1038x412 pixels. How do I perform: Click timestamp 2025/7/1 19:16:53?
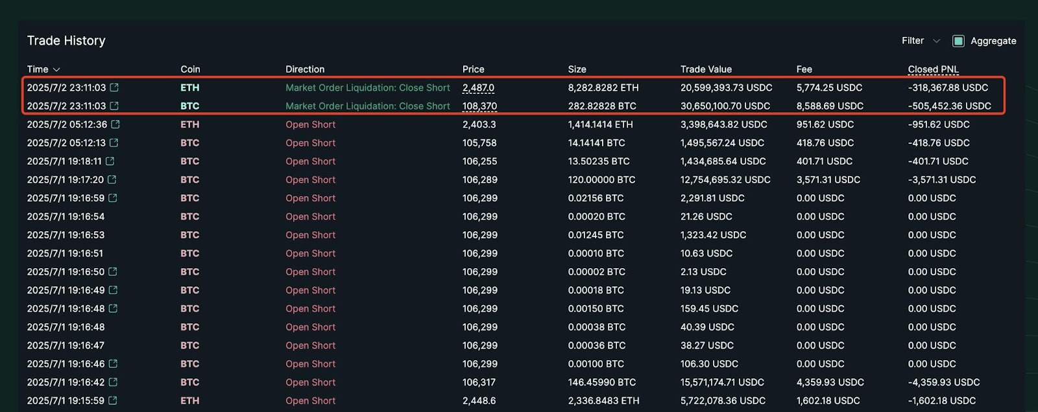click(66, 235)
